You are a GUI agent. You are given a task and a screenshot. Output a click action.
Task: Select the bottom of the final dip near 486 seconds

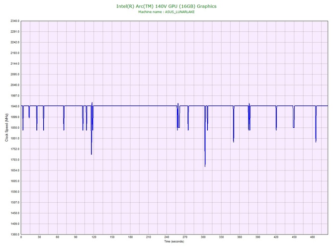pyautogui.click(x=316, y=142)
